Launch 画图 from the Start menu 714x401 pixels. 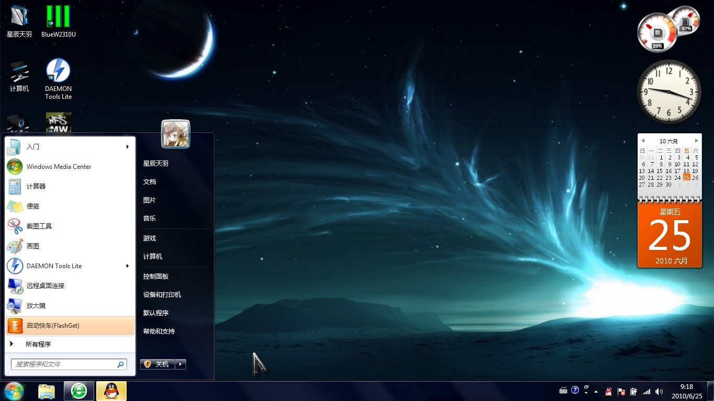coord(70,246)
